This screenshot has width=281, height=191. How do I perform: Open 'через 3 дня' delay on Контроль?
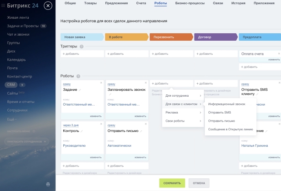pyautogui.click(x=71, y=125)
